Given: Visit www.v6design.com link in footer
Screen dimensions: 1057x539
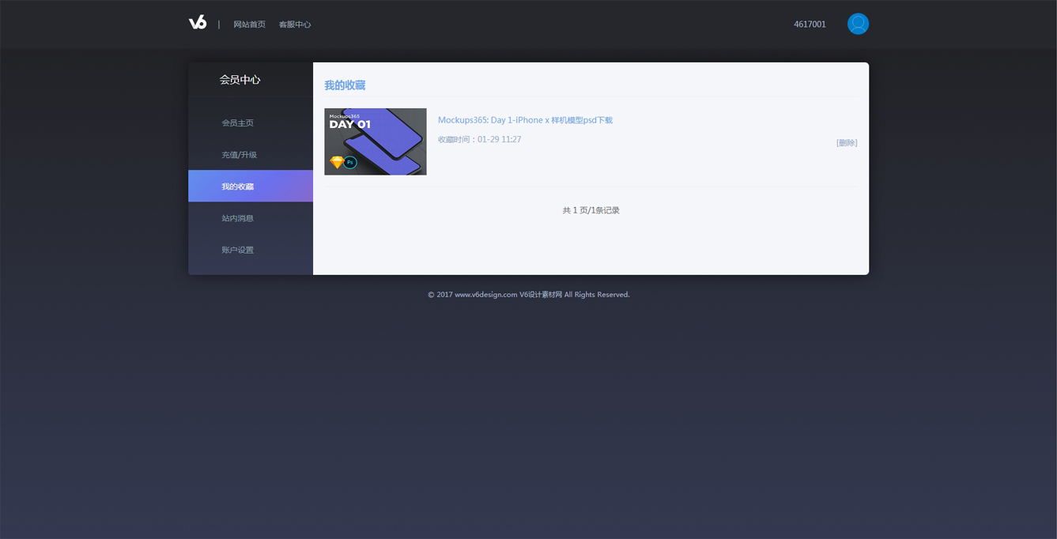Looking at the screenshot, I should point(485,295).
